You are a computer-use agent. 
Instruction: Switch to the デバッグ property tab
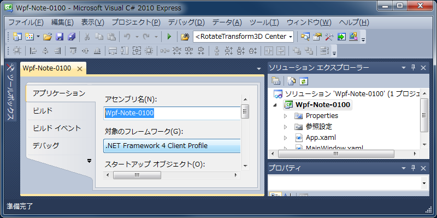(x=46, y=145)
